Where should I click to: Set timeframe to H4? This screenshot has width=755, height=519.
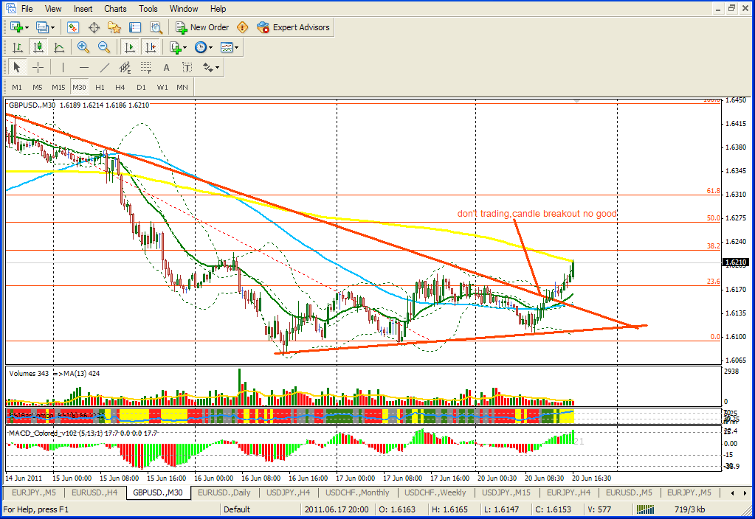120,87
